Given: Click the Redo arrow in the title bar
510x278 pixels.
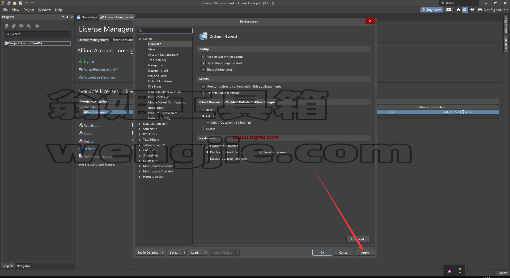Looking at the screenshot, I should [x=32, y=3].
